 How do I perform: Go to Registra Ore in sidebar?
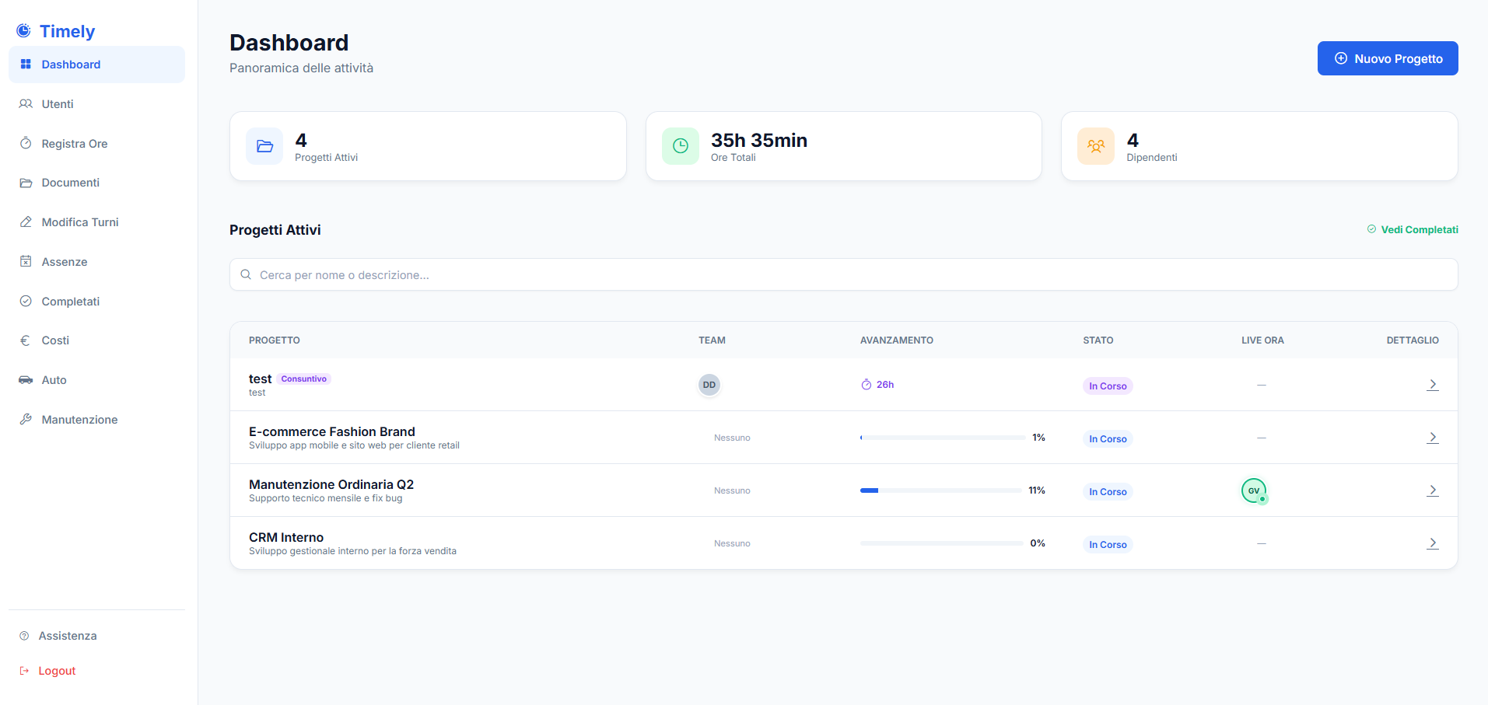point(74,144)
